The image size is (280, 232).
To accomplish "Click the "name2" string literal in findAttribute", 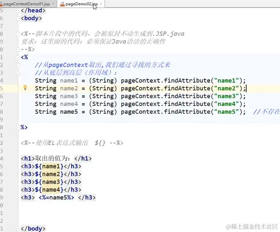I will point(226,89).
